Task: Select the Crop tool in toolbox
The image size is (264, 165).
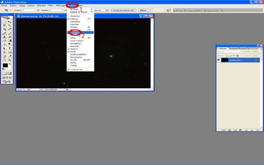Action: [4, 29]
